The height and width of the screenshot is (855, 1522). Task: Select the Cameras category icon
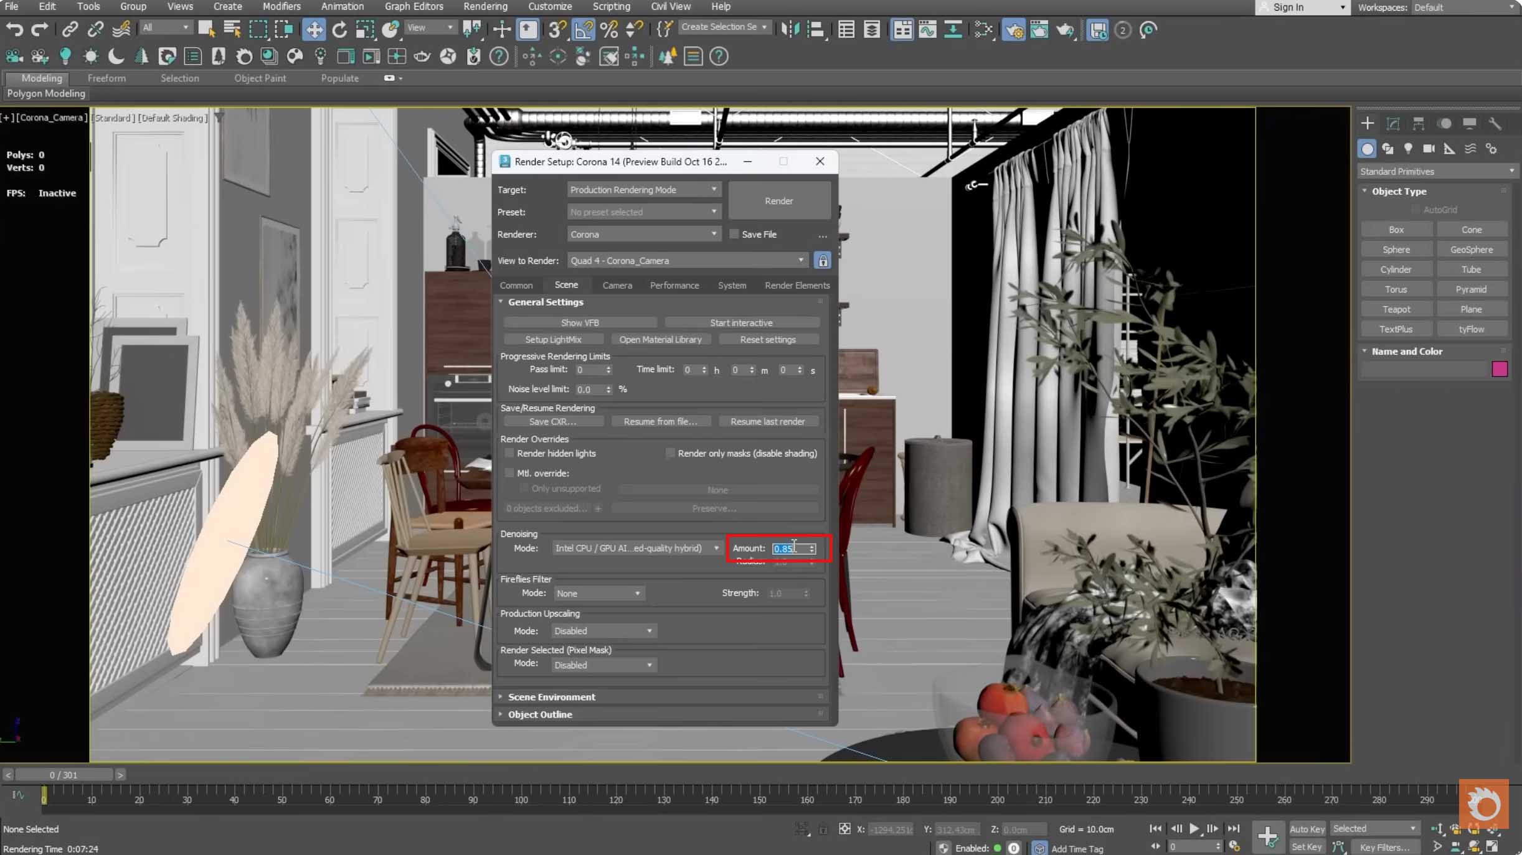click(1429, 148)
